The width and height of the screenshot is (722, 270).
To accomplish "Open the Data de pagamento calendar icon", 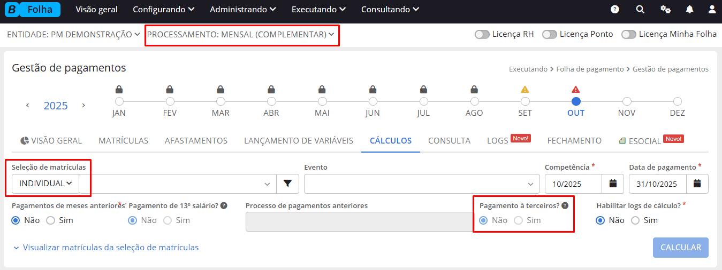I will point(697,184).
